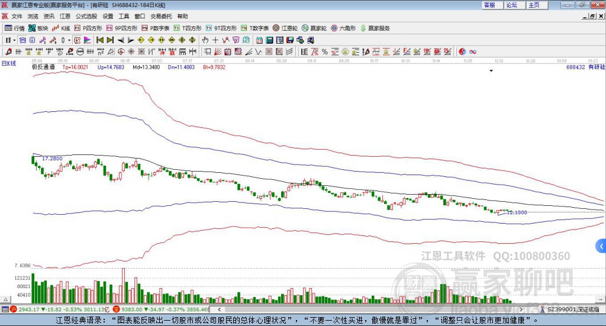Click the 论坛 forum button
The width and height of the screenshot is (606, 326).
click(514, 5)
